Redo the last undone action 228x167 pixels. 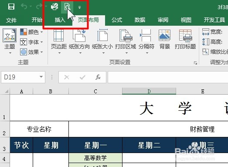39,7
